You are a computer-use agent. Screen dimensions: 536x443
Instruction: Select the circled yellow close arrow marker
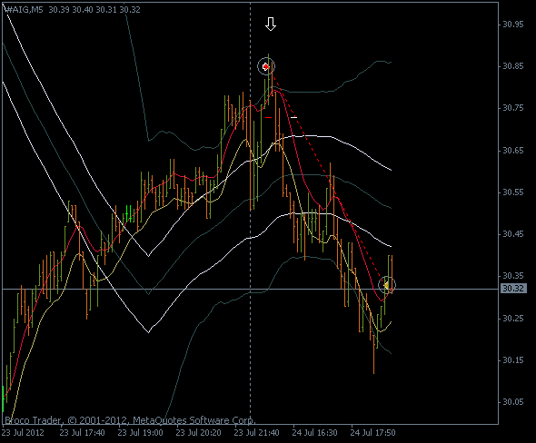click(387, 285)
